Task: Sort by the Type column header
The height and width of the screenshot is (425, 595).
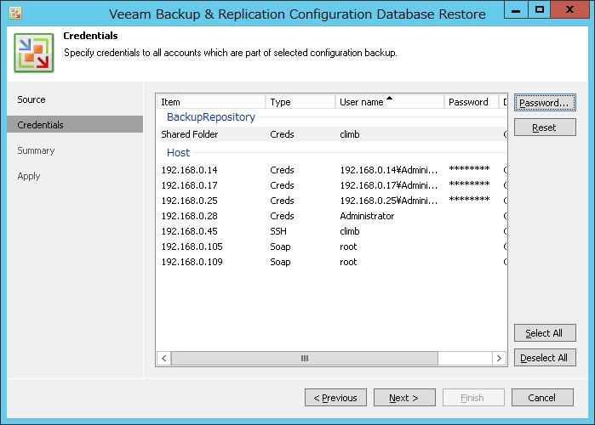Action: tap(300, 102)
